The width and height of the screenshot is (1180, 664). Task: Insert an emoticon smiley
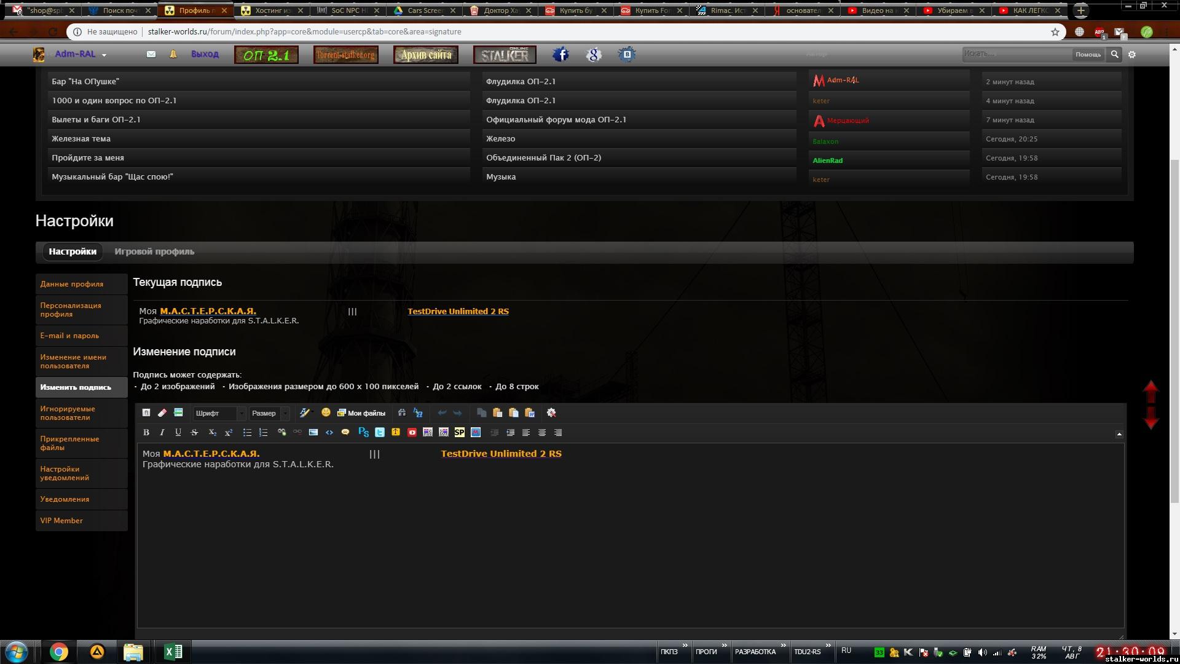pos(326,413)
